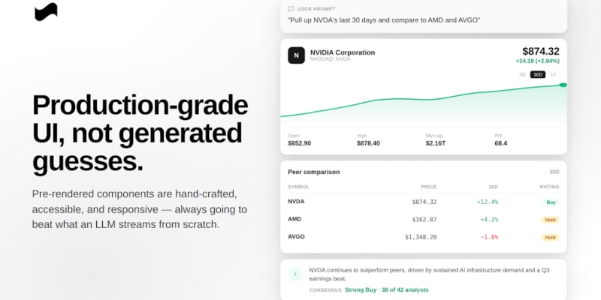
Task: Open the AMD row in Peer comparison
Action: pos(424,220)
